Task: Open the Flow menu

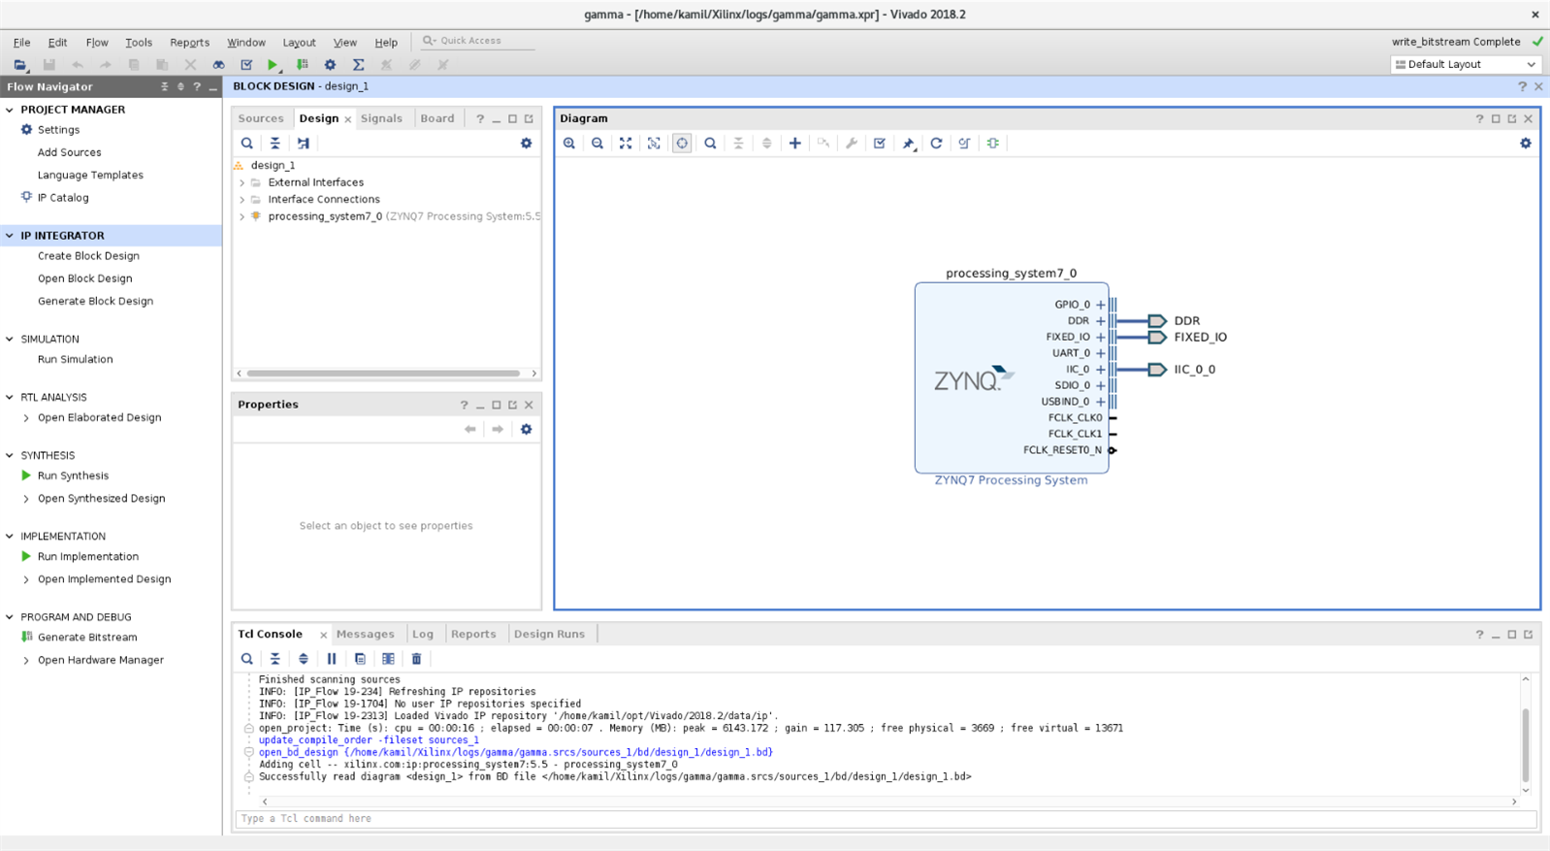Action: [97, 43]
